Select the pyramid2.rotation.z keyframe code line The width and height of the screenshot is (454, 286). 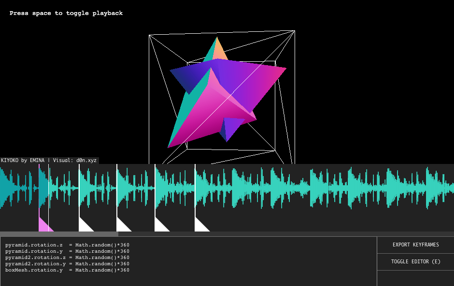pos(68,257)
